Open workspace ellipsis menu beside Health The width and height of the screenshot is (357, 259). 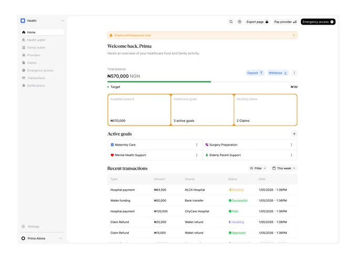click(62, 20)
